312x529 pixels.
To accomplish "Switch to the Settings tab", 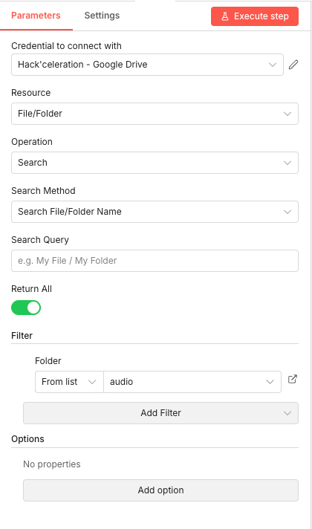I will [x=102, y=16].
